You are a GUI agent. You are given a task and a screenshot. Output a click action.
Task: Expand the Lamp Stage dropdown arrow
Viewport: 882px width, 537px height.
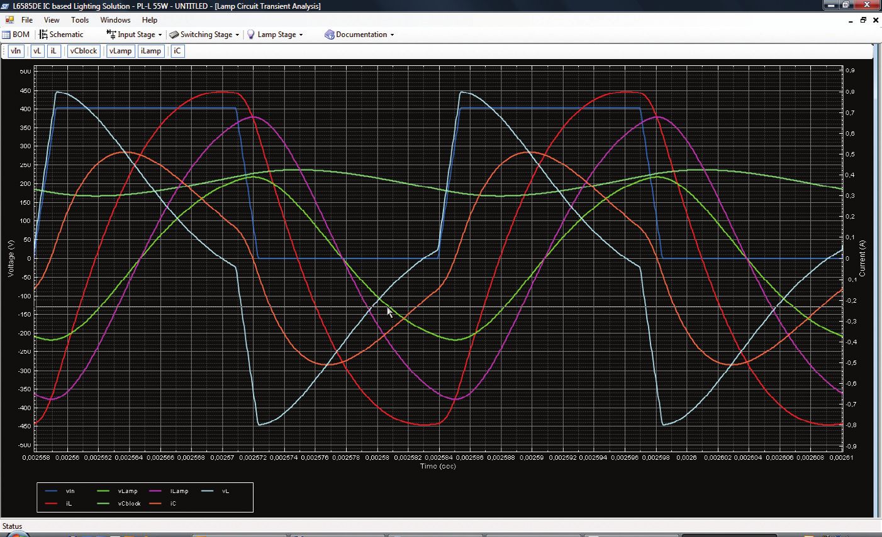point(301,35)
